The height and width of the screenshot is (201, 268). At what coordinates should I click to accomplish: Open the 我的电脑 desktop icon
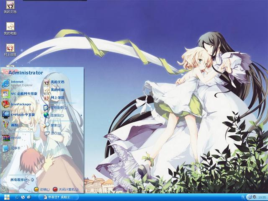point(10,28)
